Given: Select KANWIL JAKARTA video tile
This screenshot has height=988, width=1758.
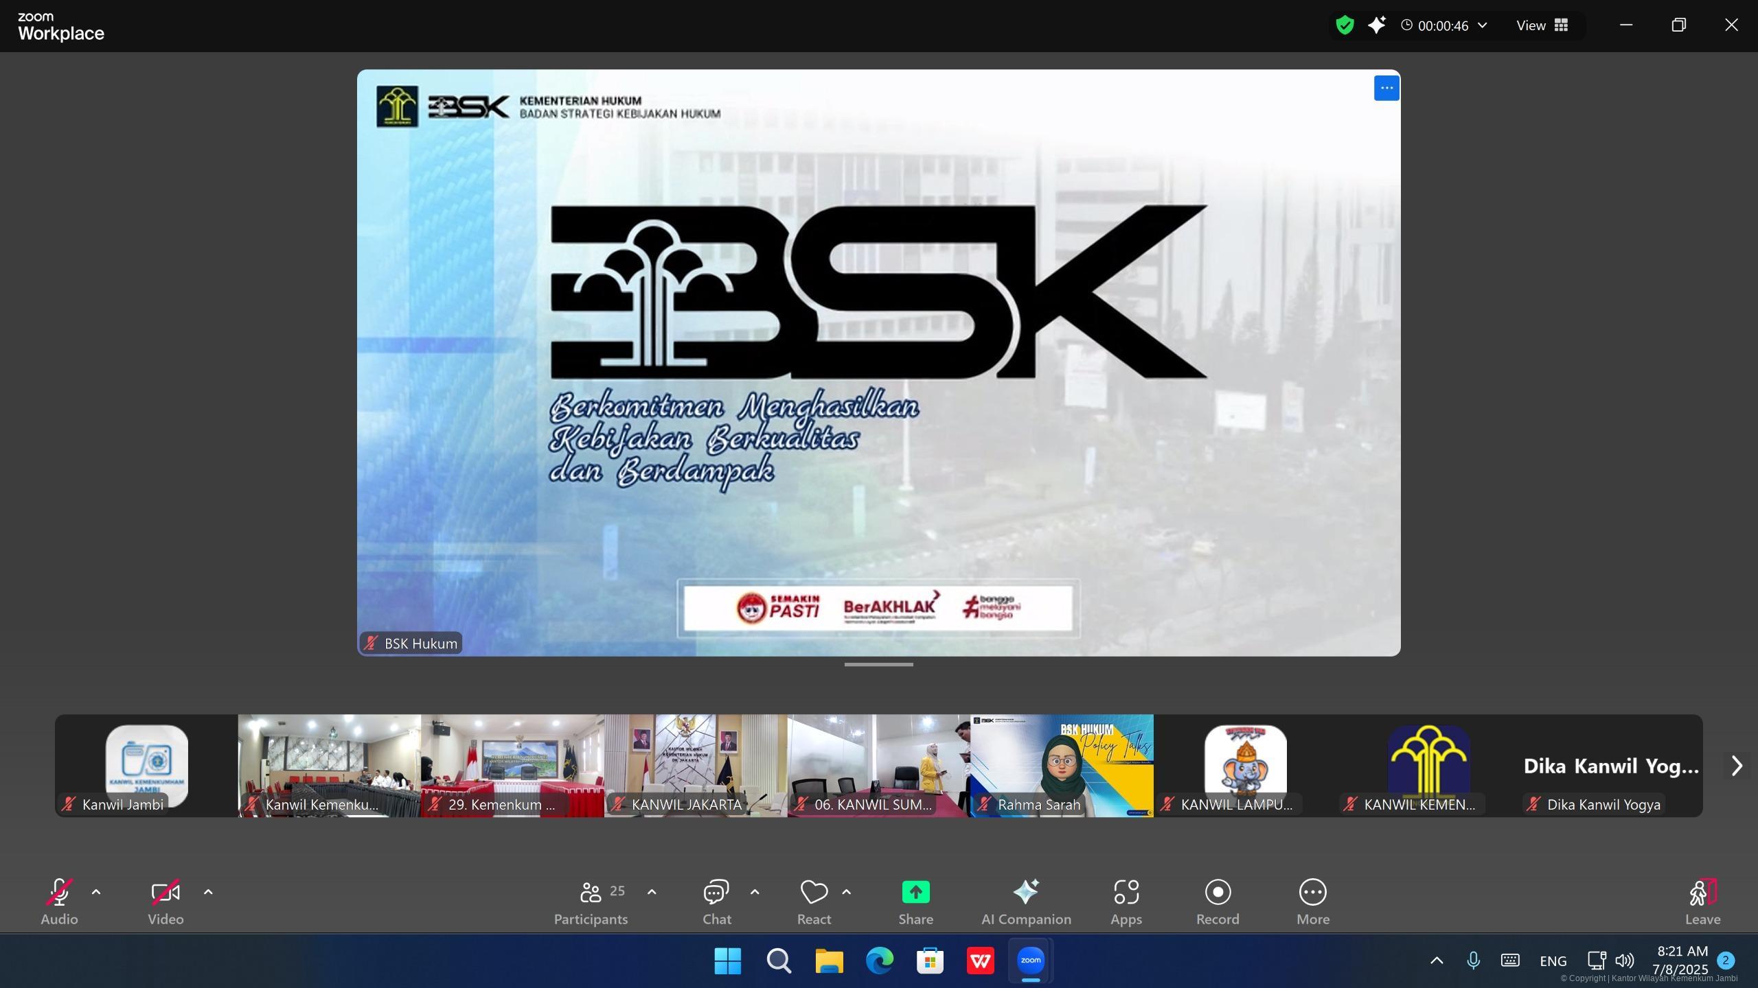Looking at the screenshot, I should coord(696,766).
